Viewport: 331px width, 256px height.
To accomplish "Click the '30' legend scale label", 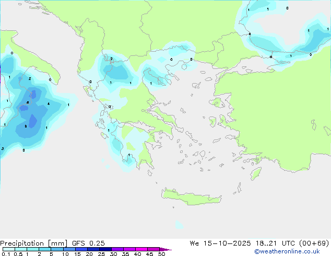I will tap(113, 254).
